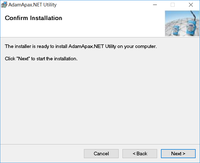
Task: Click the greyed-out maximize button
Action: click(x=172, y=5)
